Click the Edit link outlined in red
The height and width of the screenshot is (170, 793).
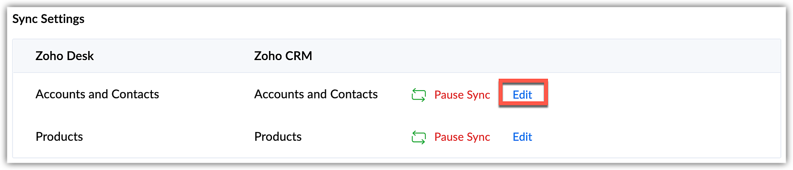point(522,95)
